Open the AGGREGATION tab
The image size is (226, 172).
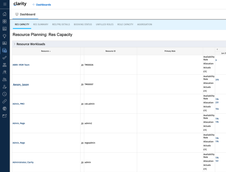click(144, 24)
